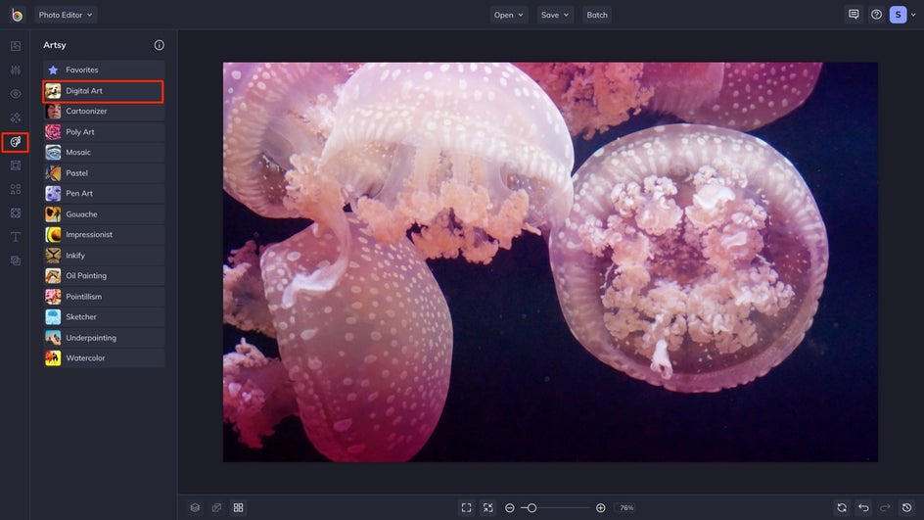Open the Image Manager sidebar icon
This screenshot has height=520, width=924.
15,46
